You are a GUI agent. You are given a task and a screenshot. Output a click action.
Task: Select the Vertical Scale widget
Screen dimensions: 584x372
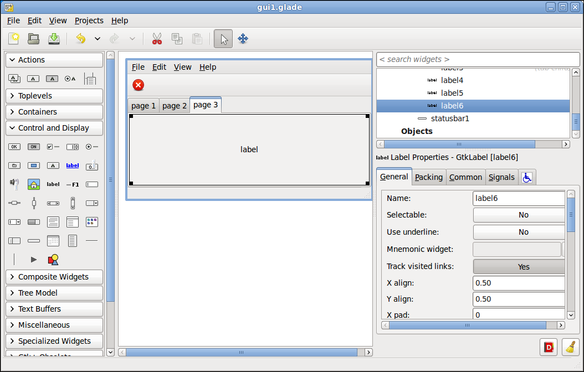point(34,203)
